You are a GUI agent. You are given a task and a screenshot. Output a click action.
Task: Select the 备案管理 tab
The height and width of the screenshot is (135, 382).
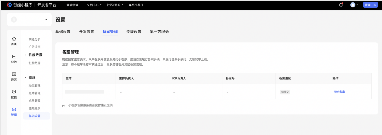(x=110, y=32)
